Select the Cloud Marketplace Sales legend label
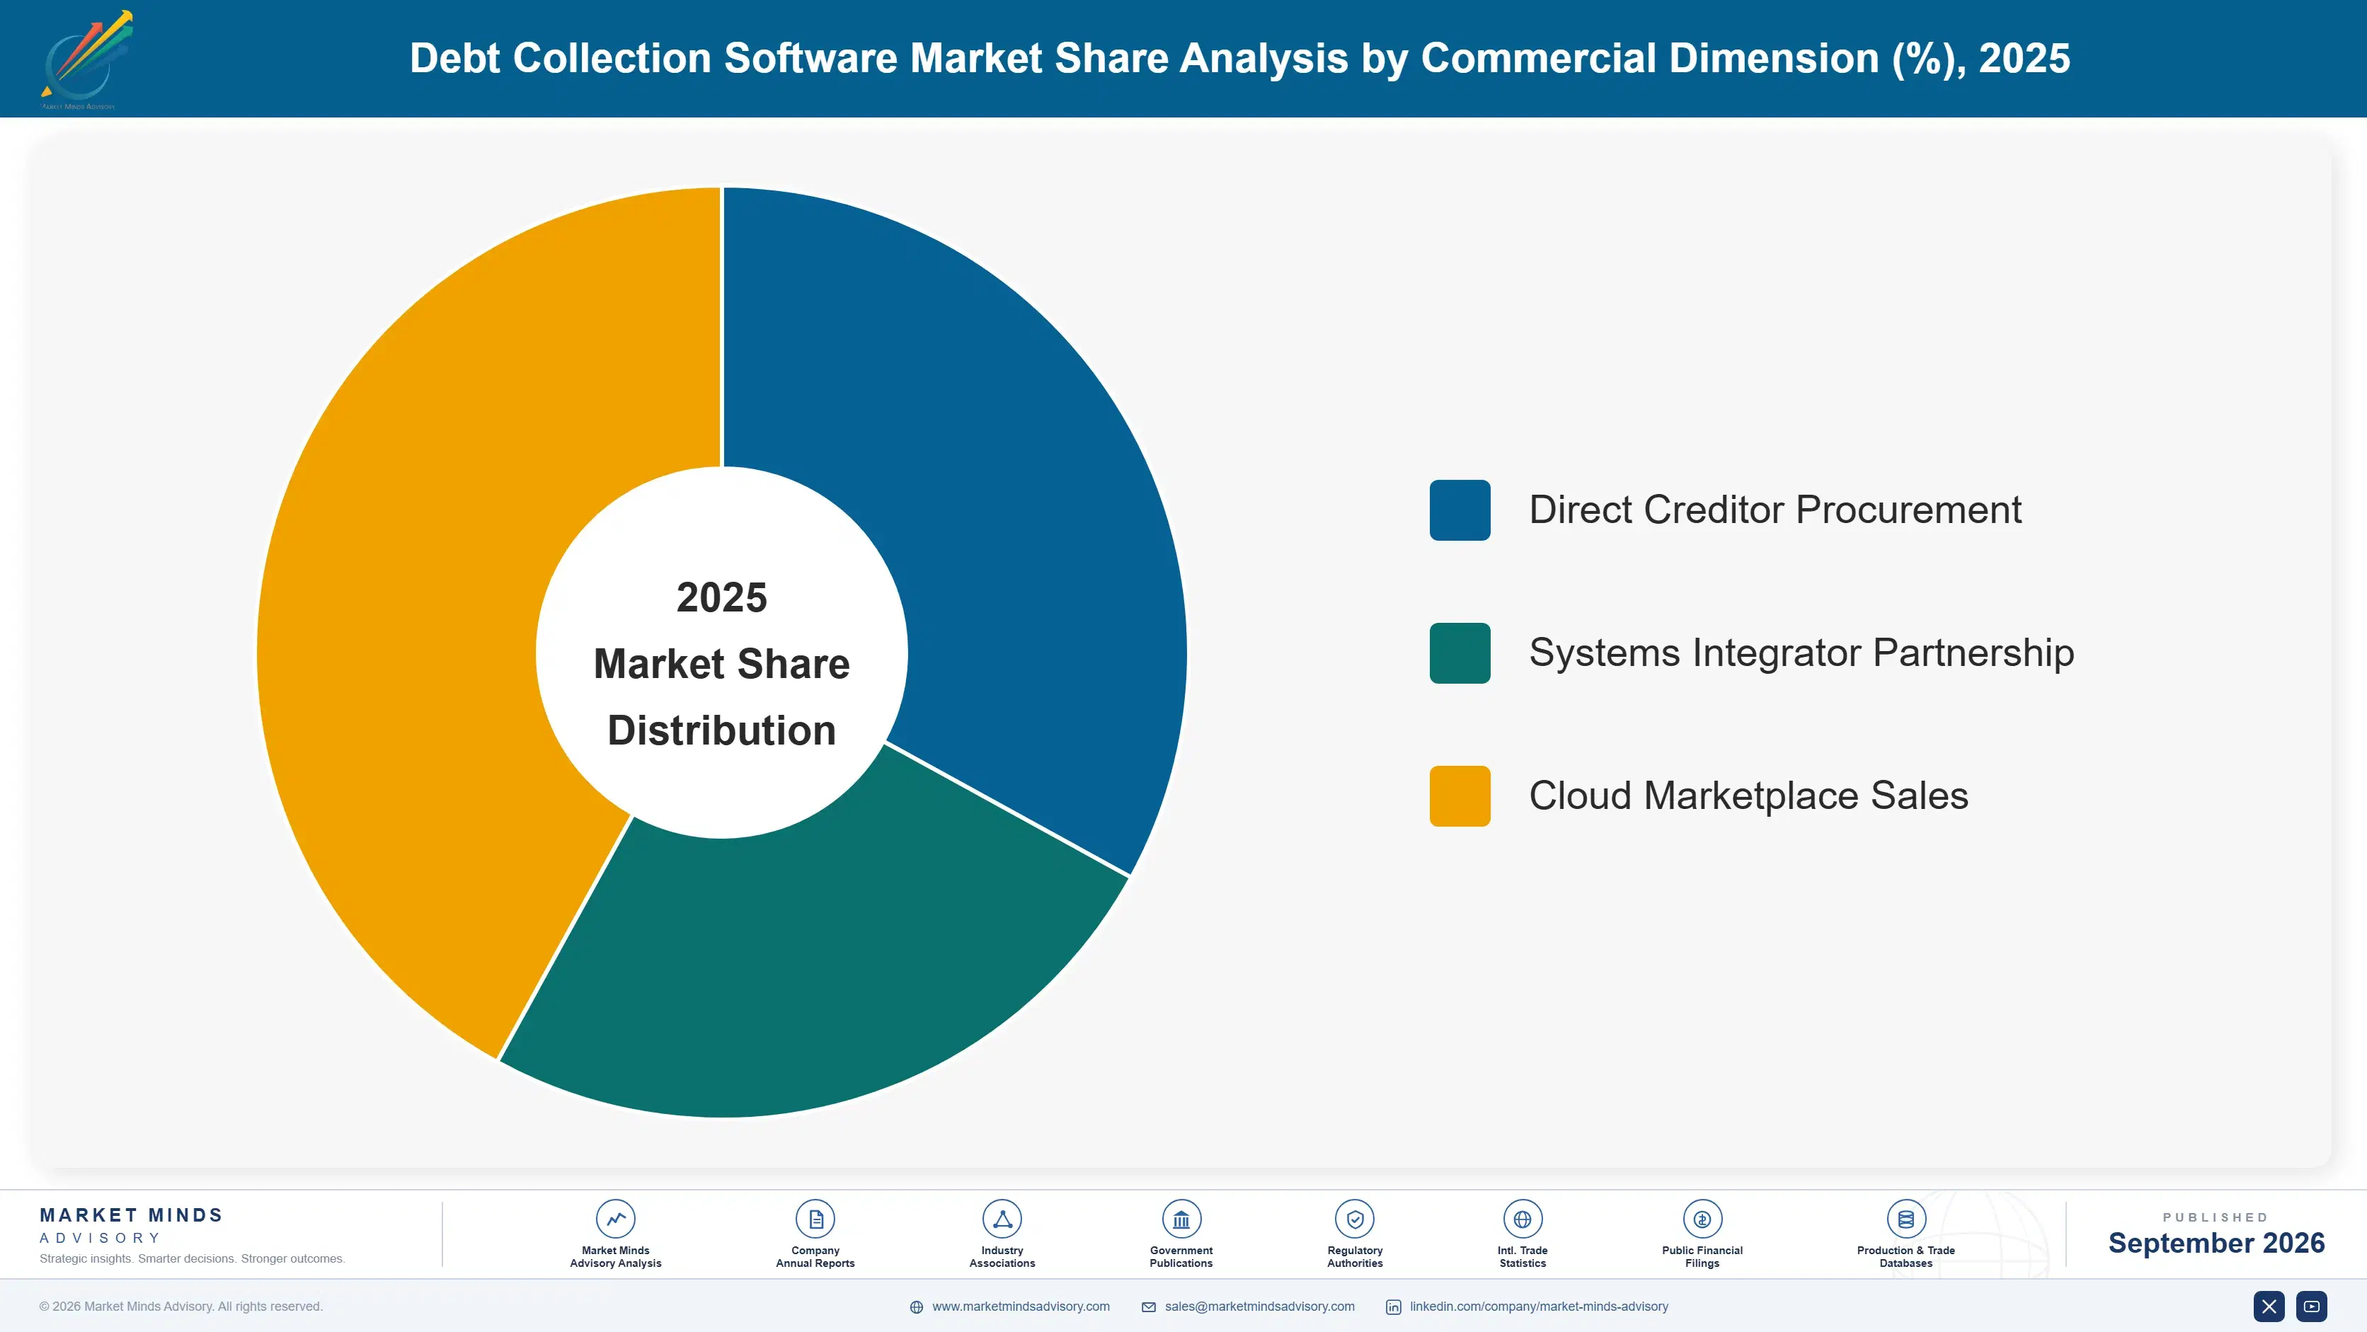Screen dimensions: 2367x1332 tap(1748, 796)
